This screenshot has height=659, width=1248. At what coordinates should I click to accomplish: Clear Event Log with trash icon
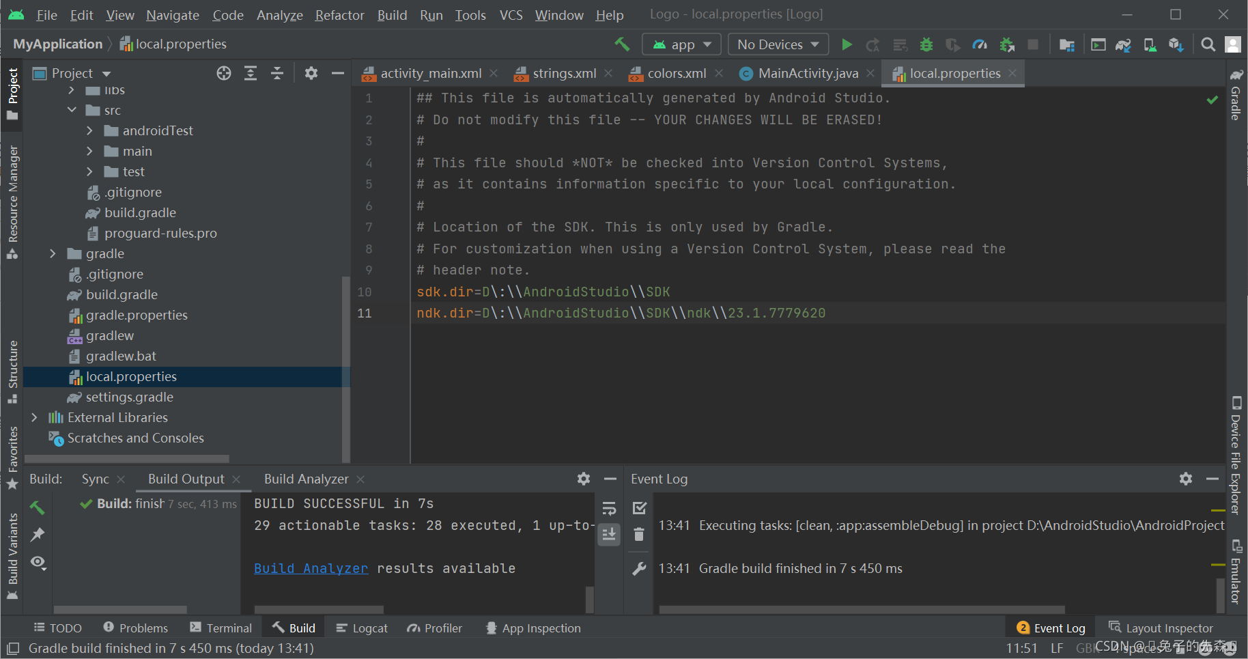click(639, 534)
